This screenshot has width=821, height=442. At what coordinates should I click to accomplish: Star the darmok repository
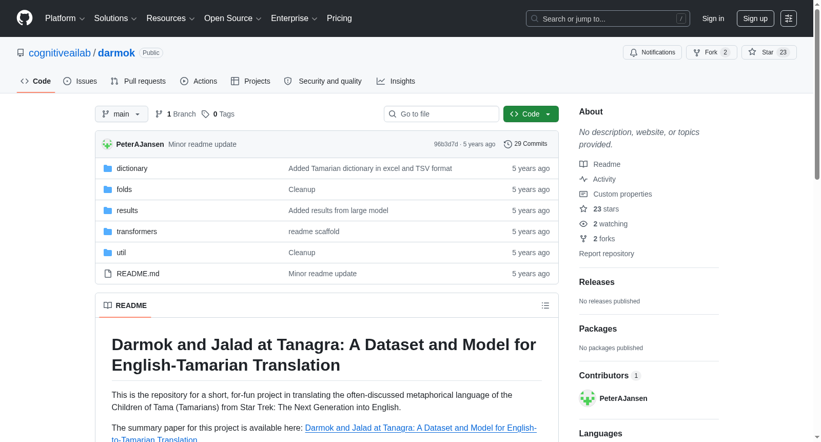click(x=769, y=52)
